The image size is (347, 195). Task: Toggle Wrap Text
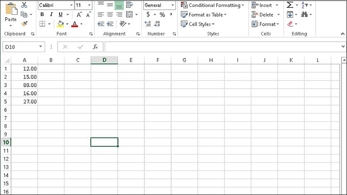point(129,5)
